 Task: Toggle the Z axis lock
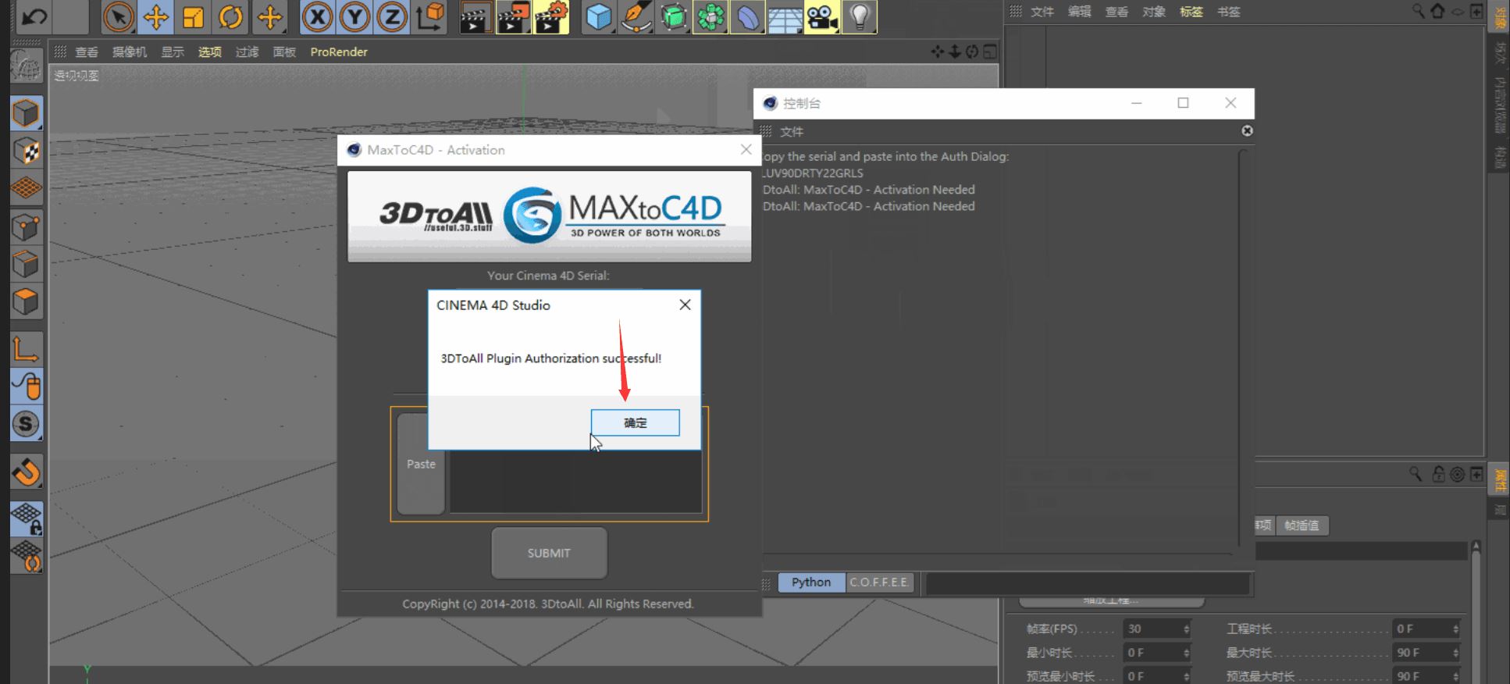[392, 16]
